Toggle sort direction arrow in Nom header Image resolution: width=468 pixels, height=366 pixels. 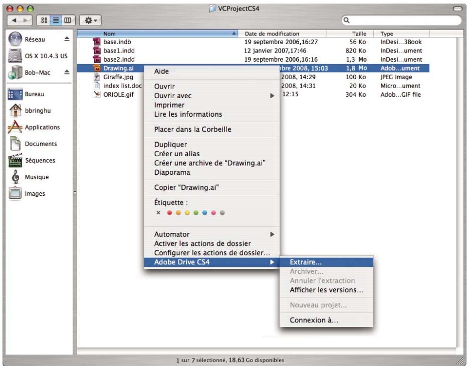point(235,34)
